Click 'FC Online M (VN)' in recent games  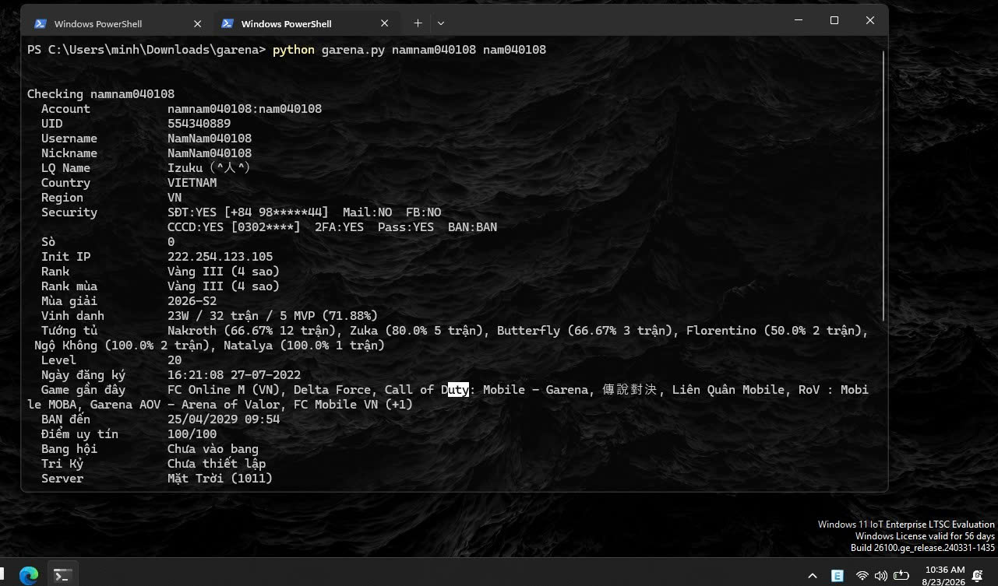coord(224,390)
